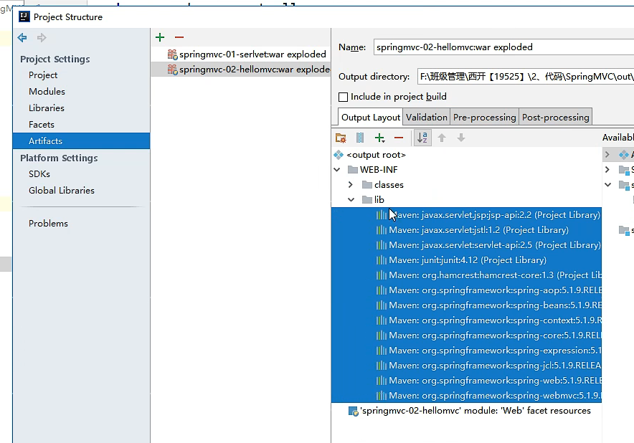Select Maven spring-context:5.1.9 library row
The height and width of the screenshot is (443, 634).
tap(467, 320)
